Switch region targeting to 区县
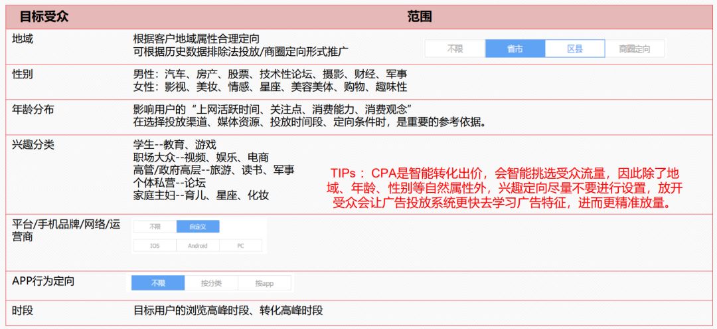 point(575,49)
